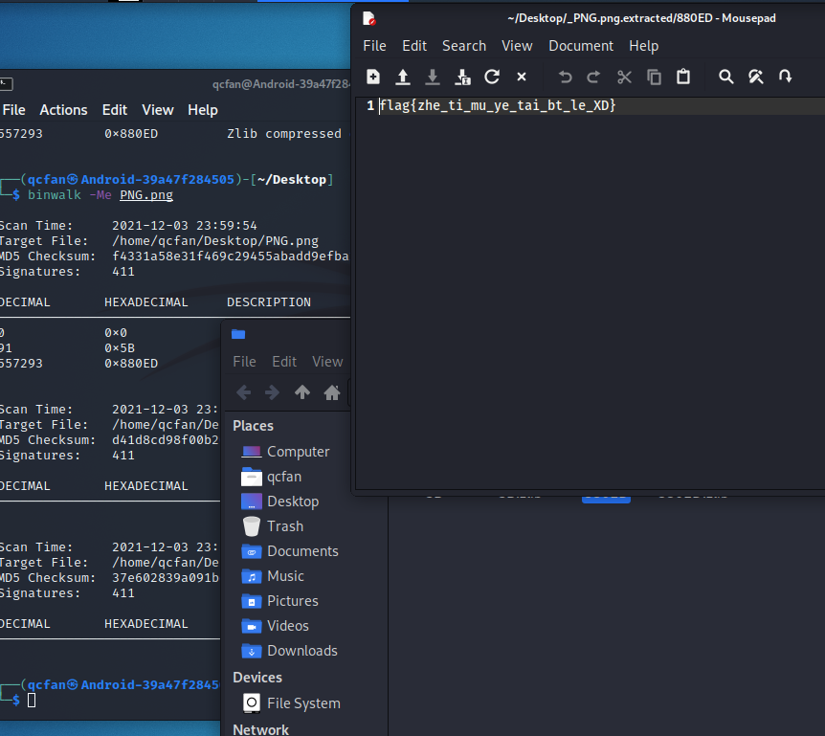
Task: Open Mousepad File menu
Action: point(374,46)
